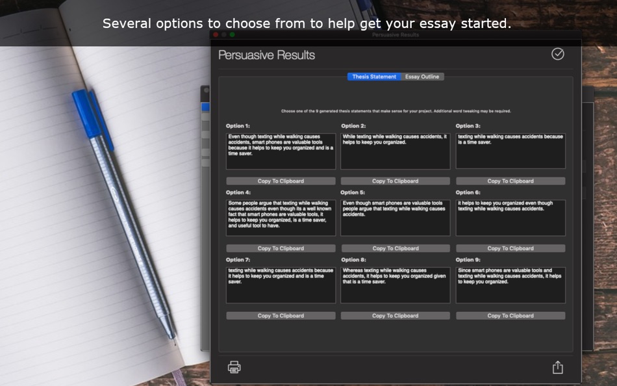Click the 'Option 9:' label
Screen dimensions: 617x386
click(x=468, y=260)
